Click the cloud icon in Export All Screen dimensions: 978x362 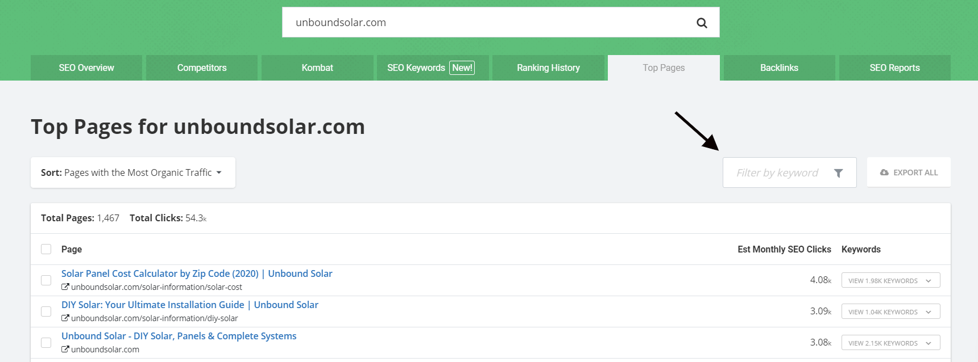tap(884, 172)
